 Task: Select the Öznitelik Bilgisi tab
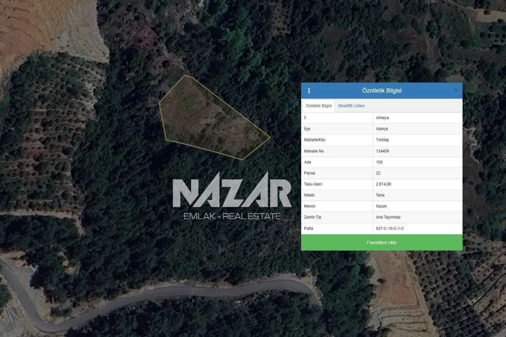coord(318,106)
